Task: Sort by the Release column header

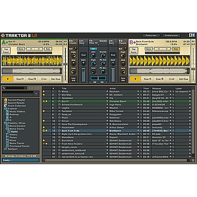Action: pyautogui.click(x=156, y=88)
